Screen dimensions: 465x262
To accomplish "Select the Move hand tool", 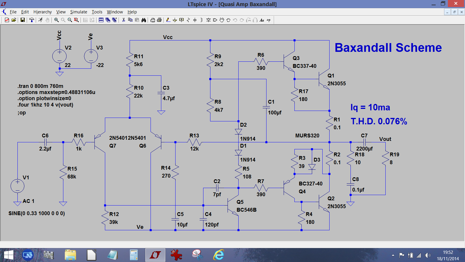I will coord(222,20).
